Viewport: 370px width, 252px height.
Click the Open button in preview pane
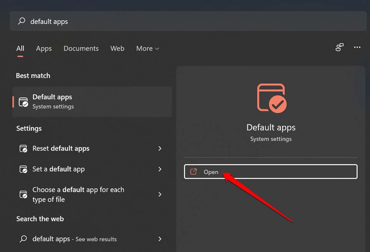point(271,171)
